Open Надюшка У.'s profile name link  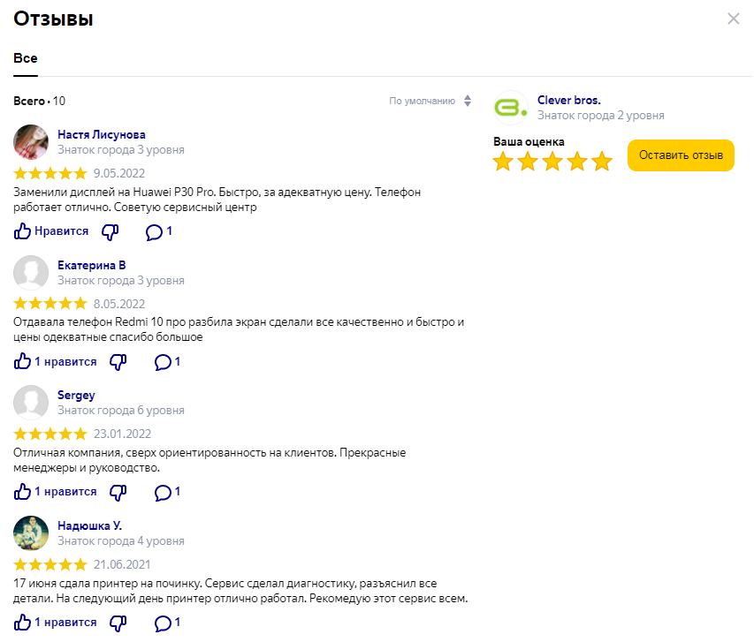coord(89,526)
